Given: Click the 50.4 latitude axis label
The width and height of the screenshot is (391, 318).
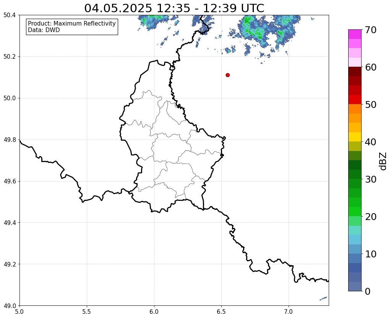Looking at the screenshot, I should (x=10, y=15).
